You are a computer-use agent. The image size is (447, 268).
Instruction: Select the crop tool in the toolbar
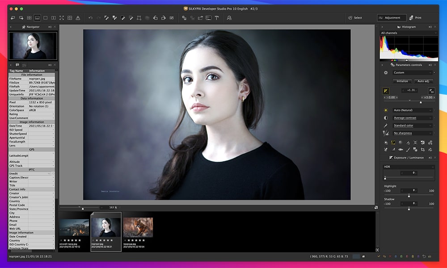click(139, 17)
